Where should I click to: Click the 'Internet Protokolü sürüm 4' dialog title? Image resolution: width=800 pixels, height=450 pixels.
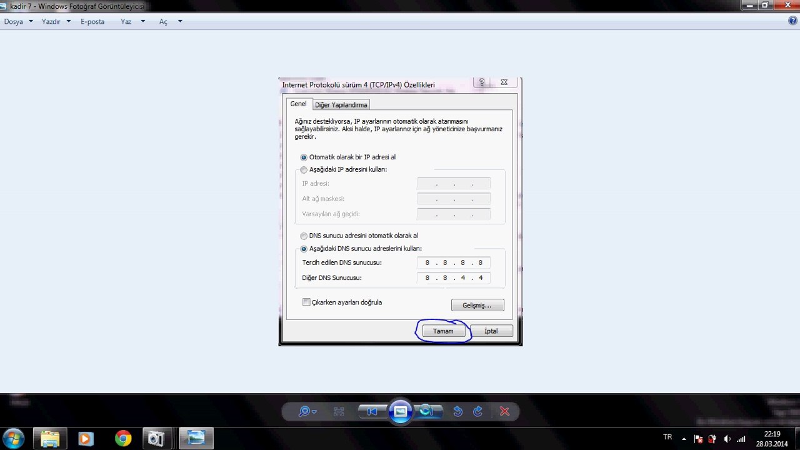[359, 85]
